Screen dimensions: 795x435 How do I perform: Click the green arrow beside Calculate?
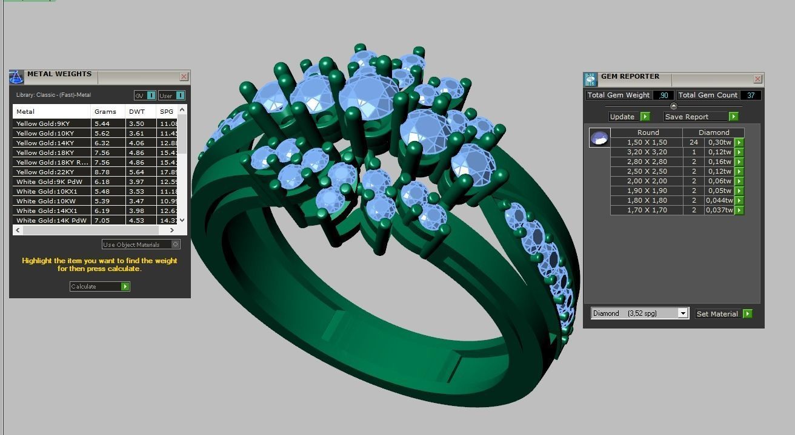tap(125, 287)
